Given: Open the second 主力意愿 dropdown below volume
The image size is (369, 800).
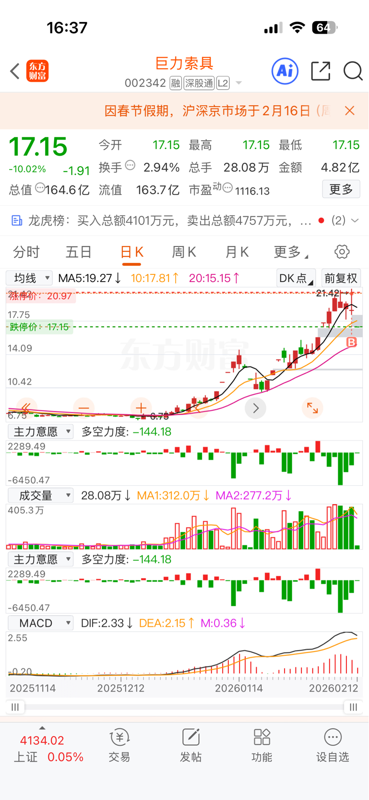Looking at the screenshot, I should [40, 559].
